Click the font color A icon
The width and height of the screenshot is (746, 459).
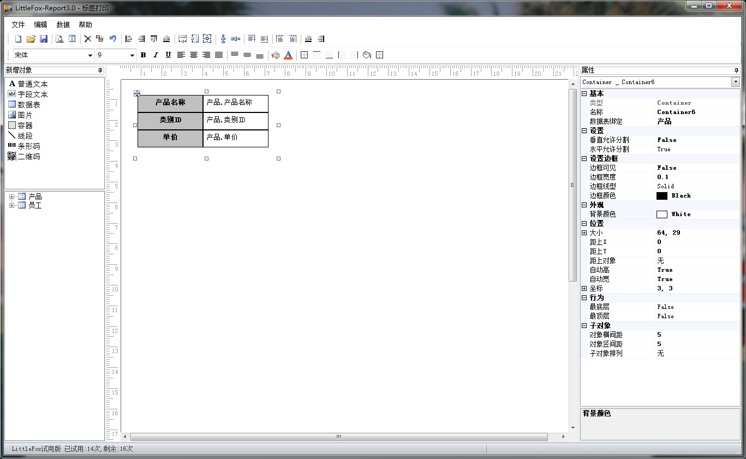coord(288,55)
